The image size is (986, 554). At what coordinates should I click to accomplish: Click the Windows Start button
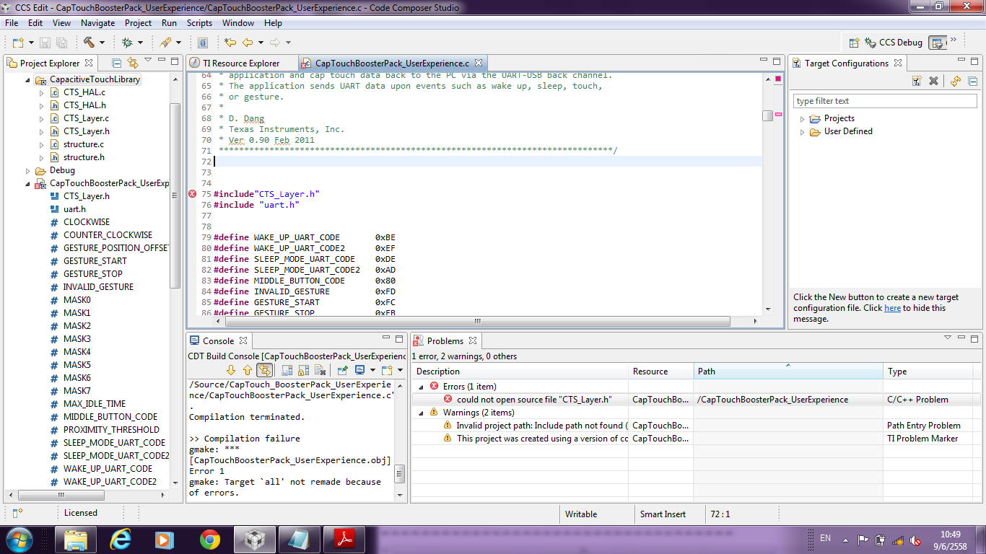(x=19, y=539)
